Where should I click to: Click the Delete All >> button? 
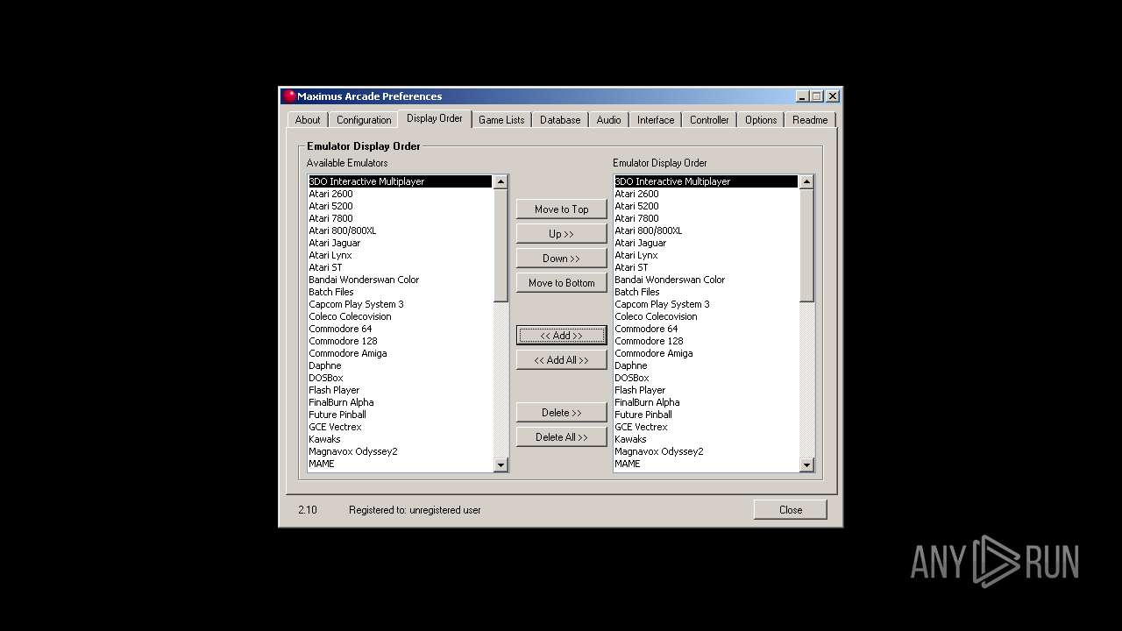click(562, 437)
